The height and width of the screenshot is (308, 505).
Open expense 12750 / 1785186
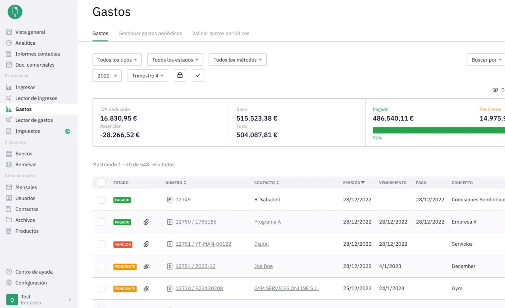(196, 222)
